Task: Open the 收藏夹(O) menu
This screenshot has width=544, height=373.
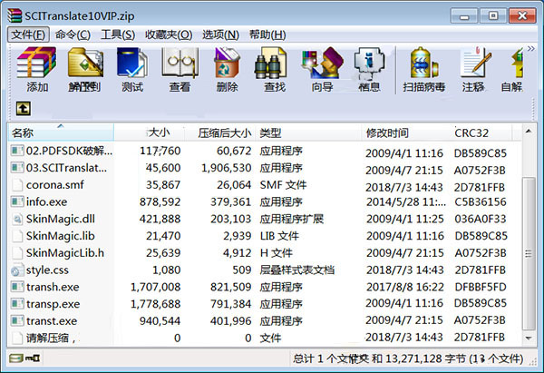Action: 169,34
